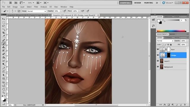Select the Pen tool

[x=4, y=68]
